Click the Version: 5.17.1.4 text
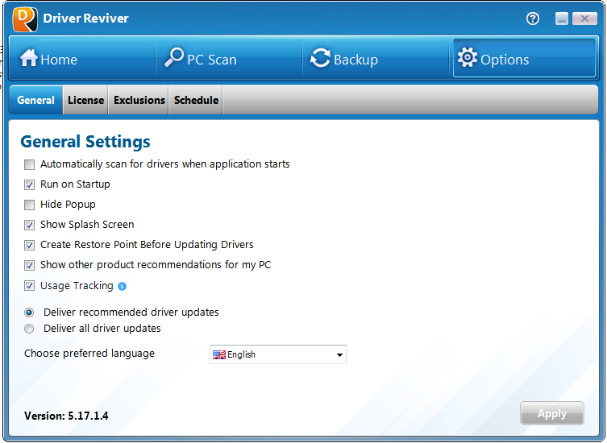Screen dimensions: 607x443 66,416
